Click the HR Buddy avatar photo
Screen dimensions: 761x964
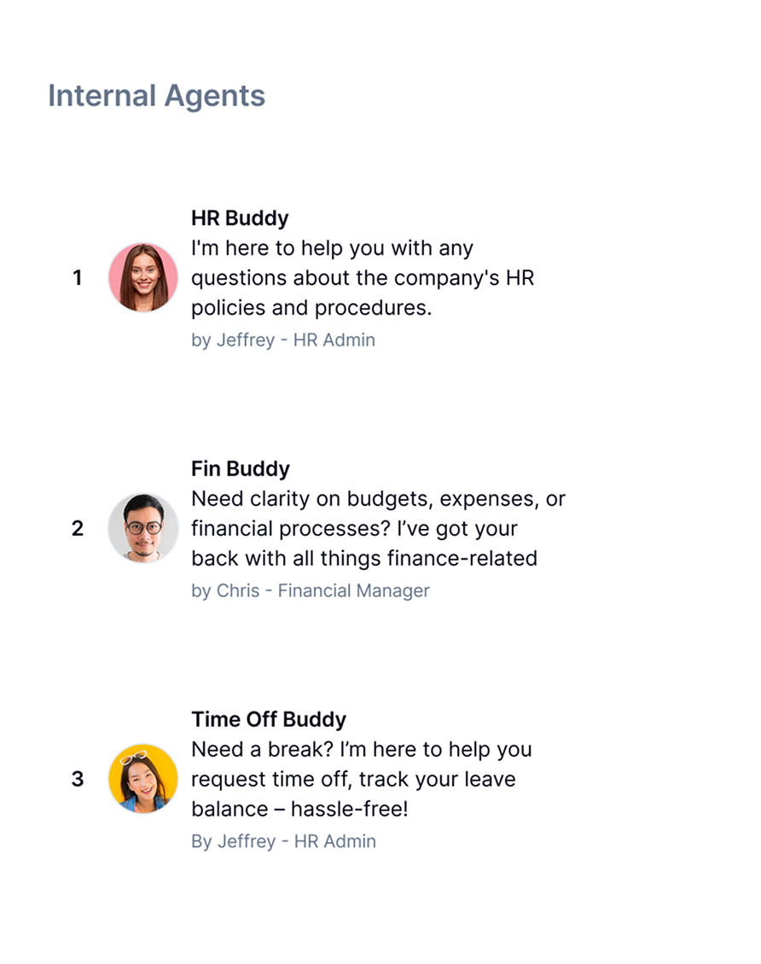click(x=143, y=277)
